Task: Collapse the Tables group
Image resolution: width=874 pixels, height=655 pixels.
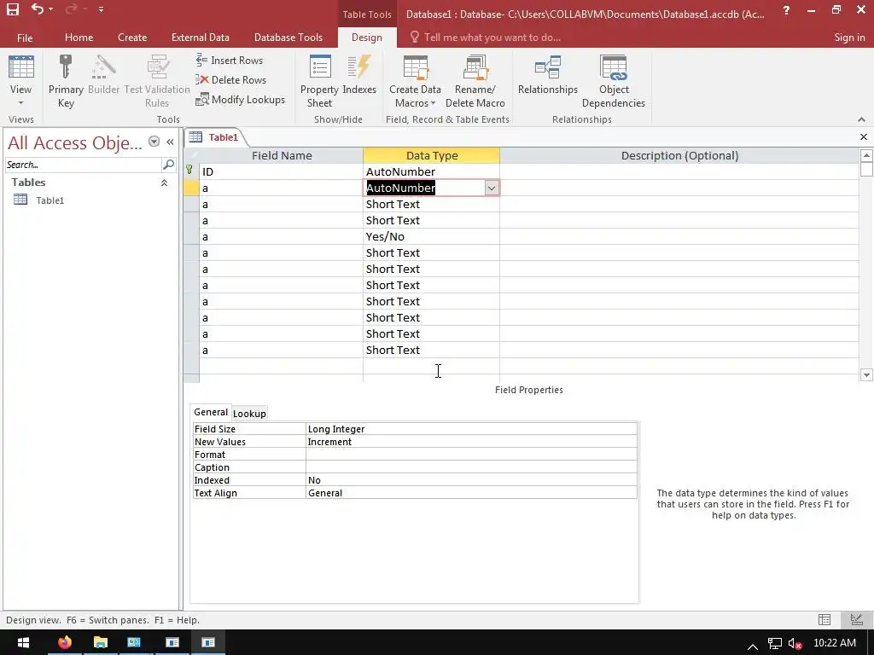Action: pyautogui.click(x=164, y=183)
